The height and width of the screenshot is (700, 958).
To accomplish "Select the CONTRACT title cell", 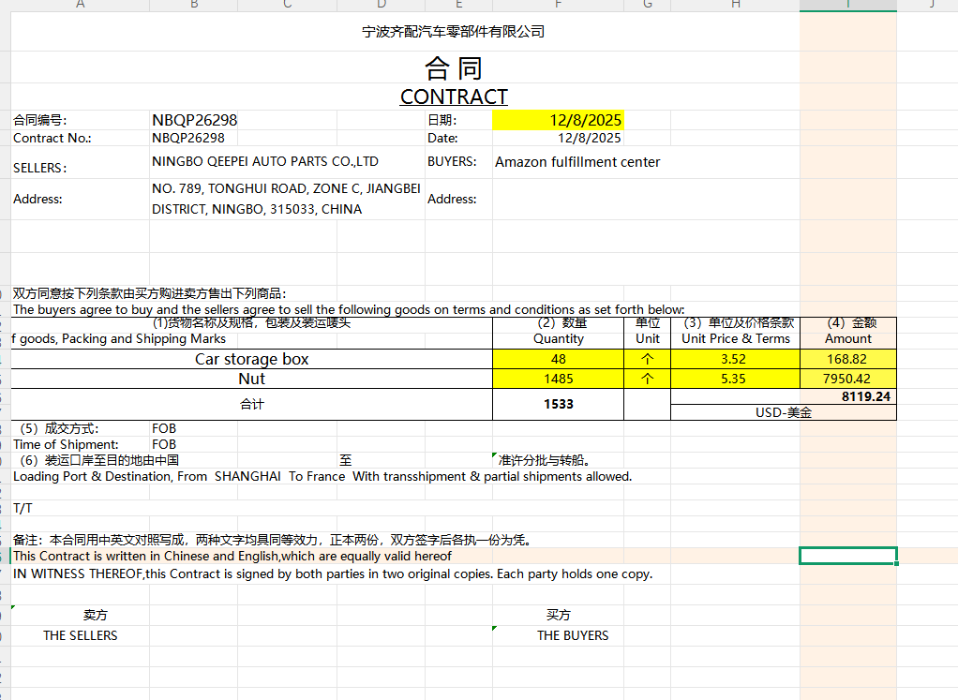I will point(454,97).
